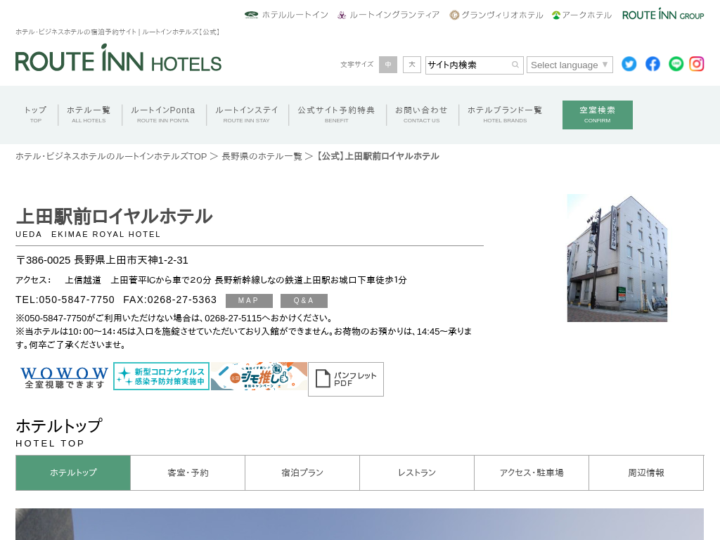Go to トップ TOP menu item
Viewport: 720px width, 540px height.
tap(35, 115)
